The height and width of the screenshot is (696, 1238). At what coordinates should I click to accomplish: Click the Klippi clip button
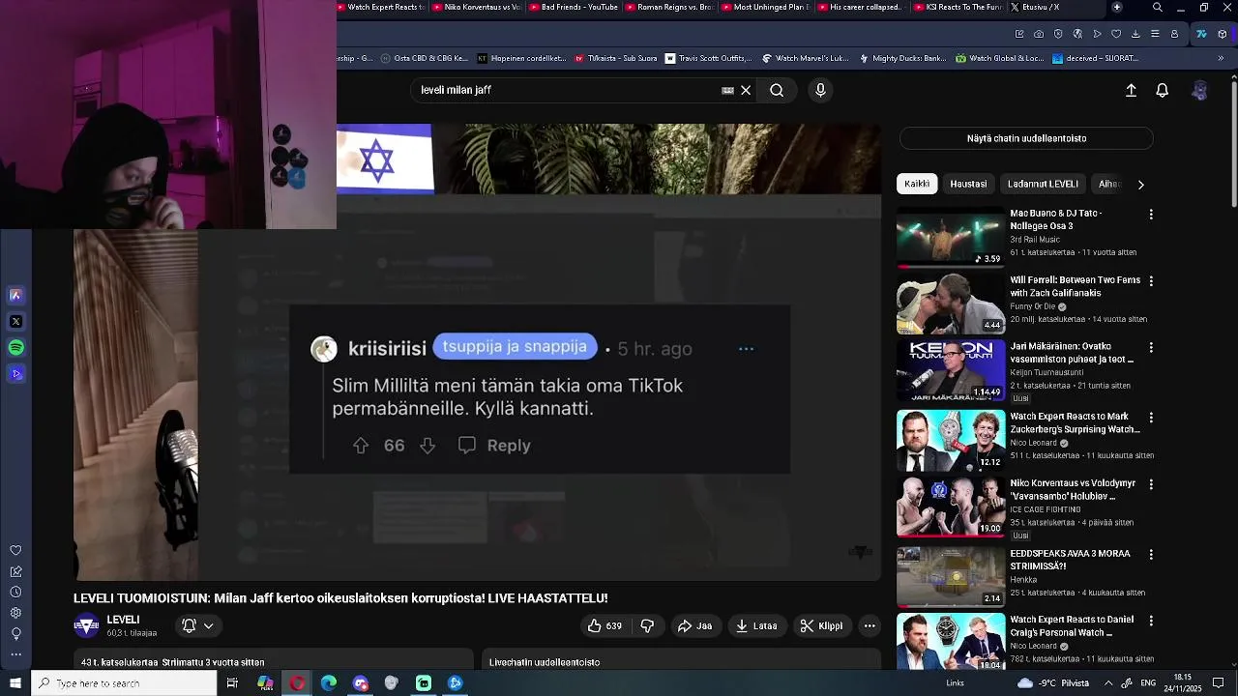pos(821,625)
